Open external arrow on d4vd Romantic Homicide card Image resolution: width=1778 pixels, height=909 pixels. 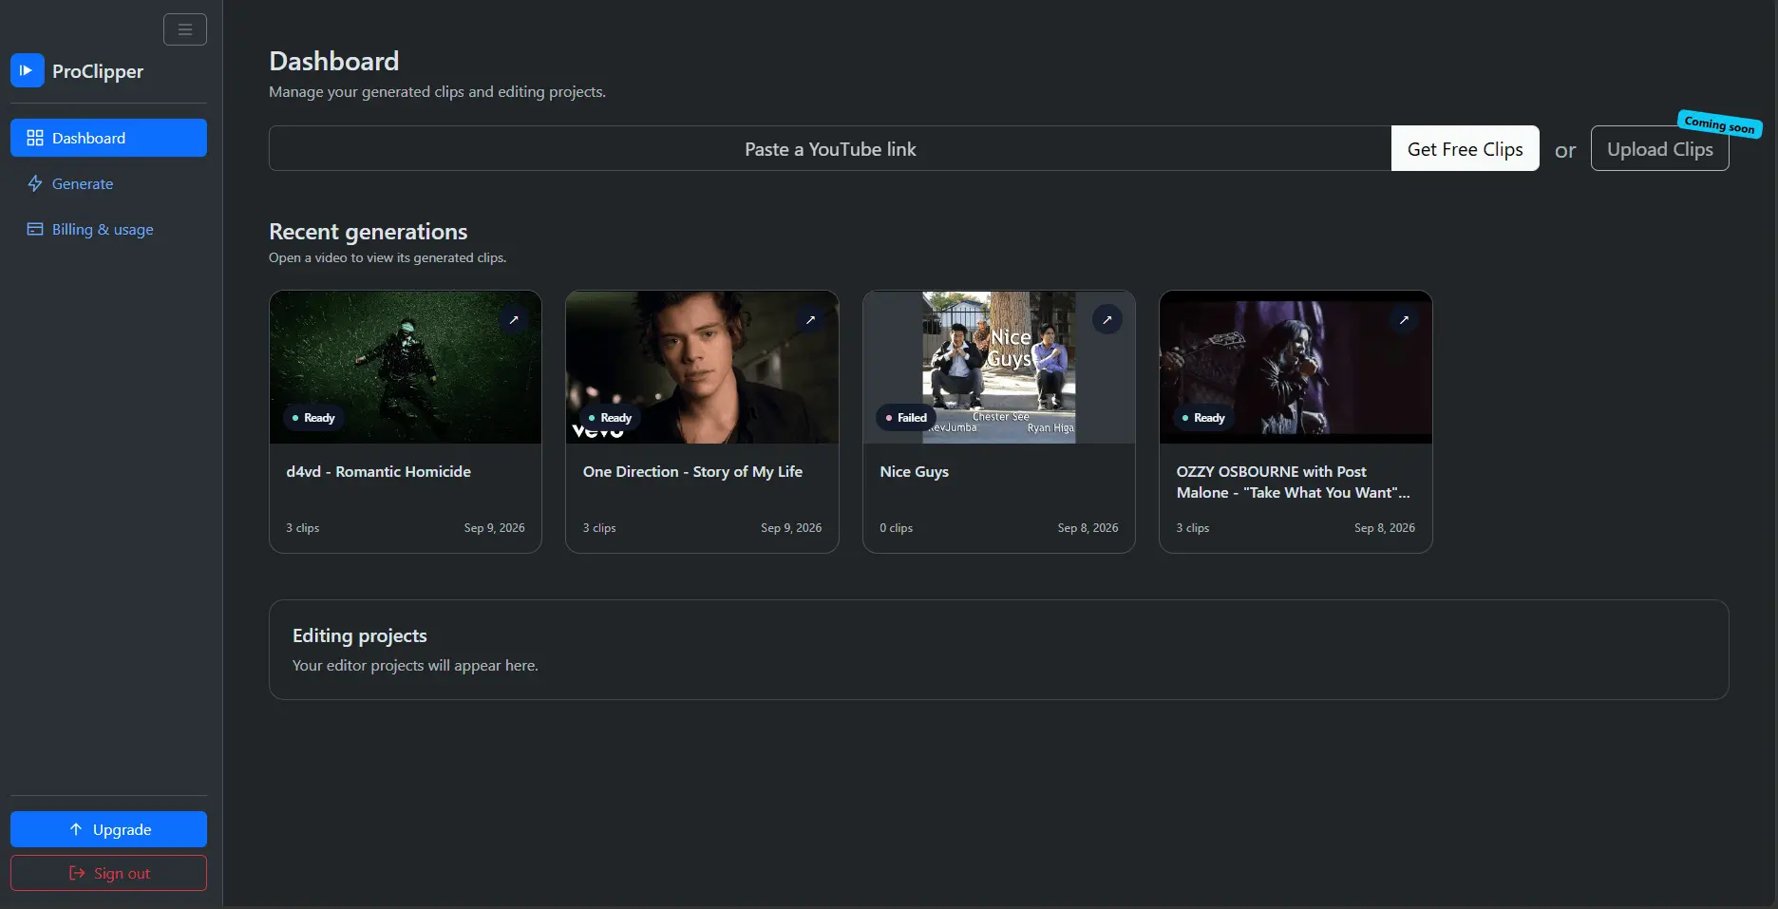click(514, 319)
